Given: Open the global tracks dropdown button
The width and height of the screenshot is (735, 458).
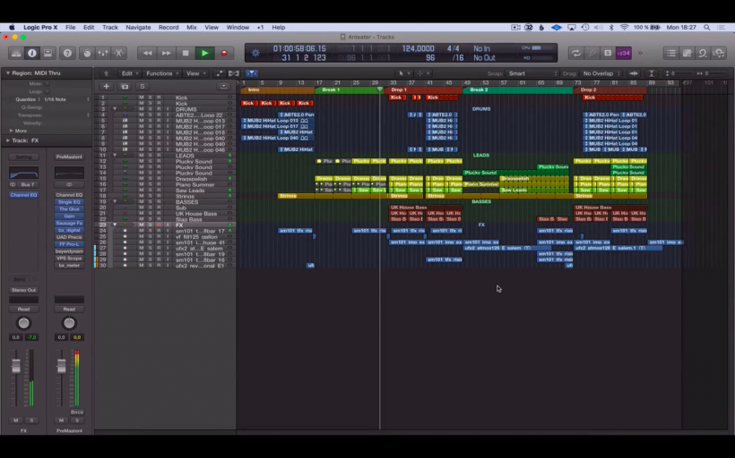Looking at the screenshot, I should click(x=223, y=86).
